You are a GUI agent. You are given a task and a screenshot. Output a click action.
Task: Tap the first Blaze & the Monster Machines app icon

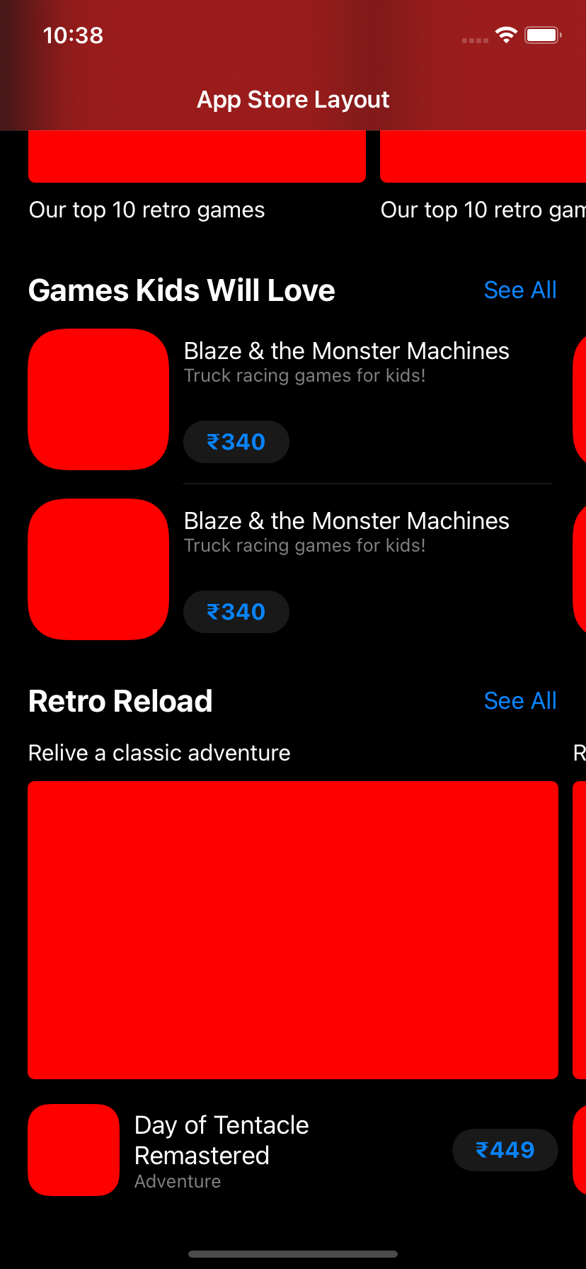coord(98,399)
